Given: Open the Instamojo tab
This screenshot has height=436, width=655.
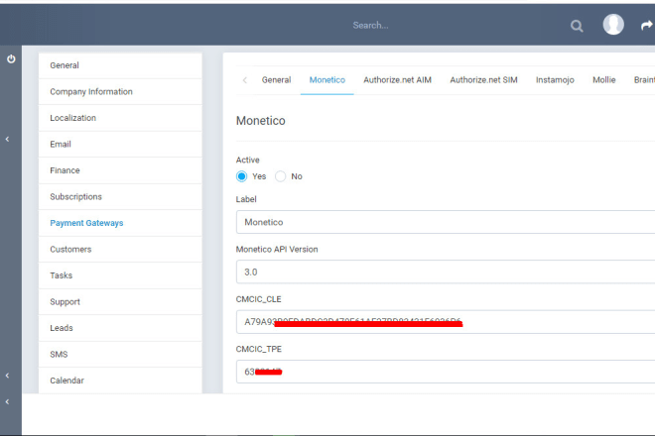Looking at the screenshot, I should click(555, 79).
